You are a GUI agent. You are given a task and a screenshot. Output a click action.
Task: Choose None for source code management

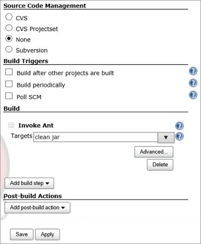coord(9,39)
